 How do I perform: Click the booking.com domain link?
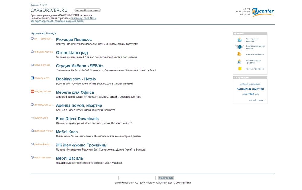42,78
